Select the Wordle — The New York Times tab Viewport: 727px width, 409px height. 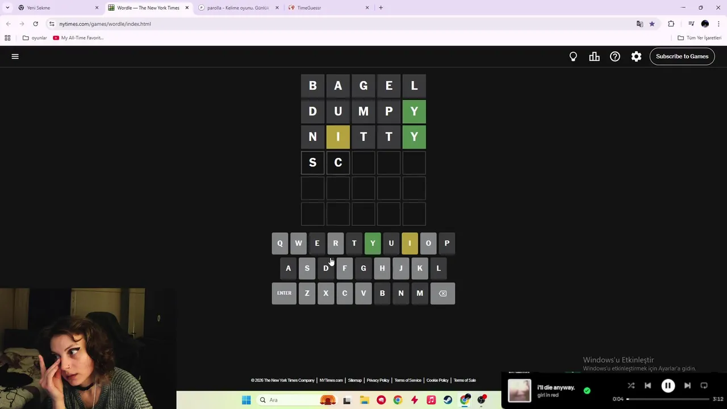point(148,7)
